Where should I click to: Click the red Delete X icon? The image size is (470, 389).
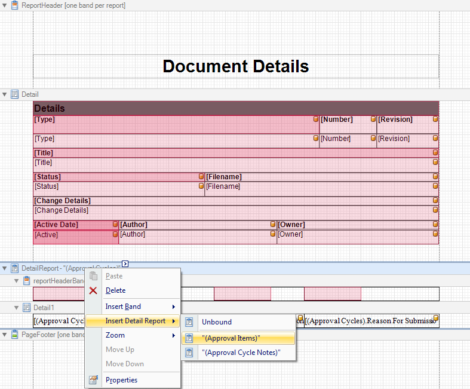[93, 290]
